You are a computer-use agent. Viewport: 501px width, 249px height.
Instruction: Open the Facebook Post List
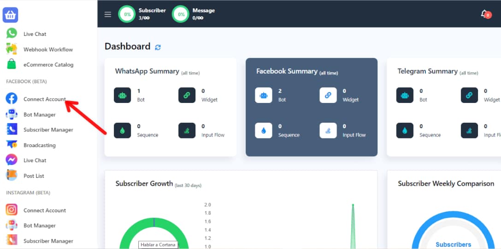(x=34, y=176)
